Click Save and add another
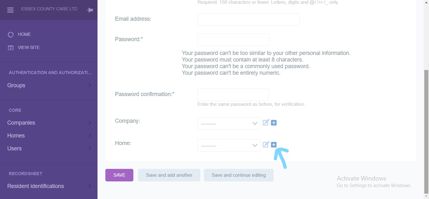Screen dimensions: 429x199 click(x=169, y=175)
